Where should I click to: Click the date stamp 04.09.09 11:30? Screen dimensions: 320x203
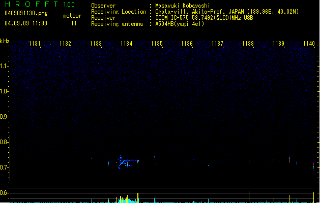pyautogui.click(x=26, y=23)
